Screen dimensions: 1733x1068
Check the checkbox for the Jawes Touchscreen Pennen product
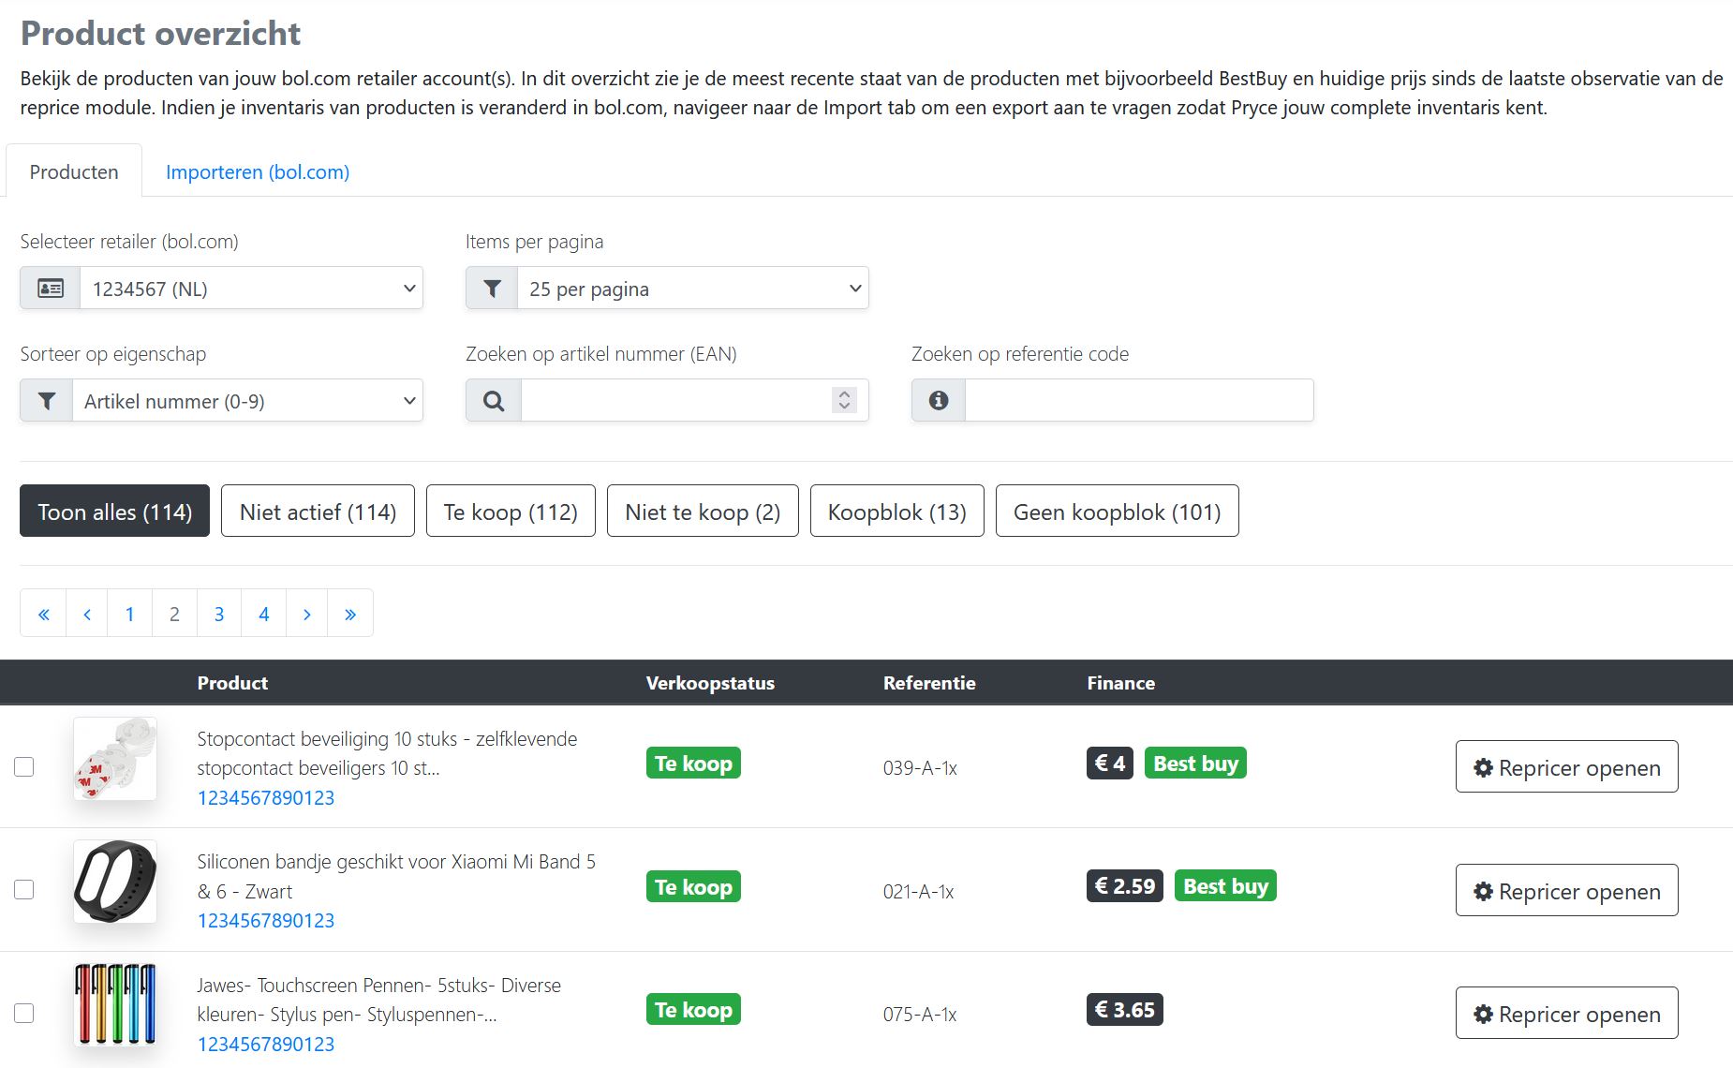tap(24, 1013)
